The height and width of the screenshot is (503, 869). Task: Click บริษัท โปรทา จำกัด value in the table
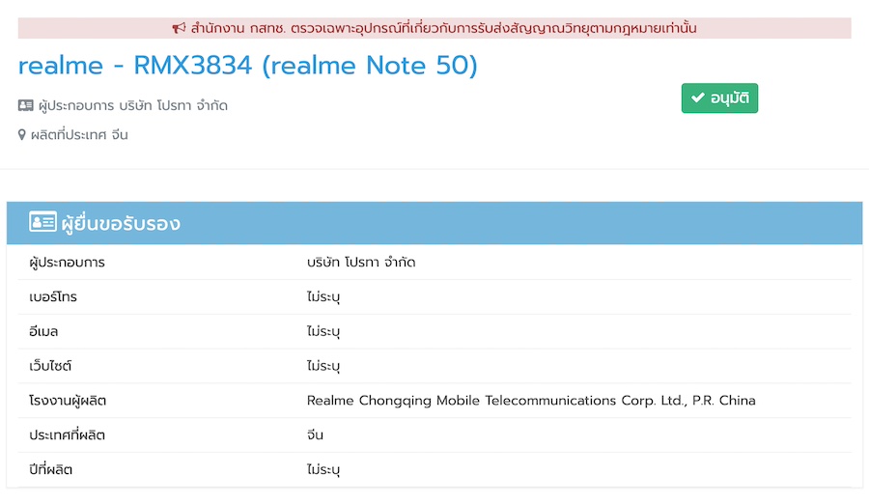[360, 263]
